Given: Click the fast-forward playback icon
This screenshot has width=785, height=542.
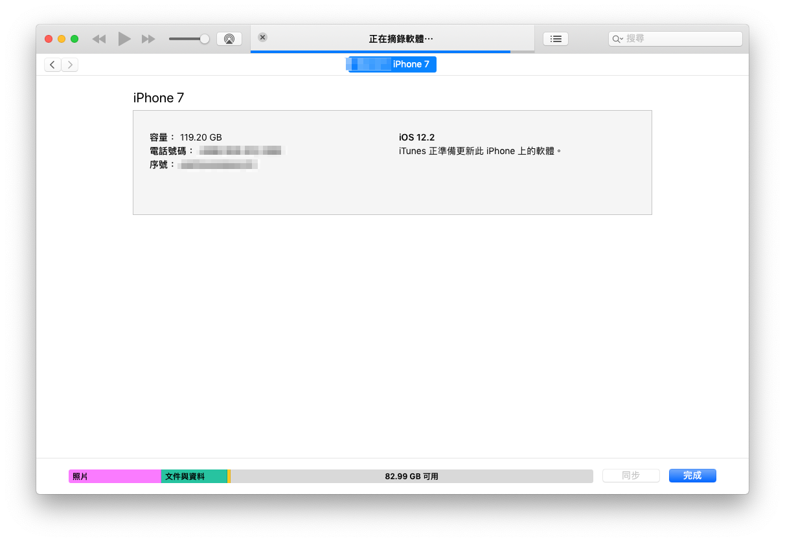Looking at the screenshot, I should point(148,39).
